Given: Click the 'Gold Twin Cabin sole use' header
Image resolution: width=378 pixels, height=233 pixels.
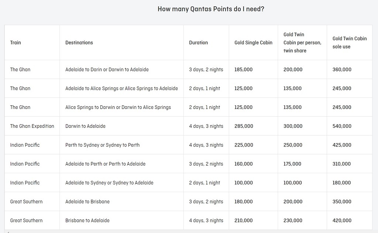Looking at the screenshot, I should click(x=350, y=43).
